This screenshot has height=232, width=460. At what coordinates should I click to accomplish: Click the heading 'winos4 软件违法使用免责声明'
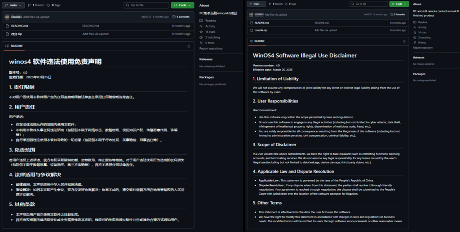55,62
